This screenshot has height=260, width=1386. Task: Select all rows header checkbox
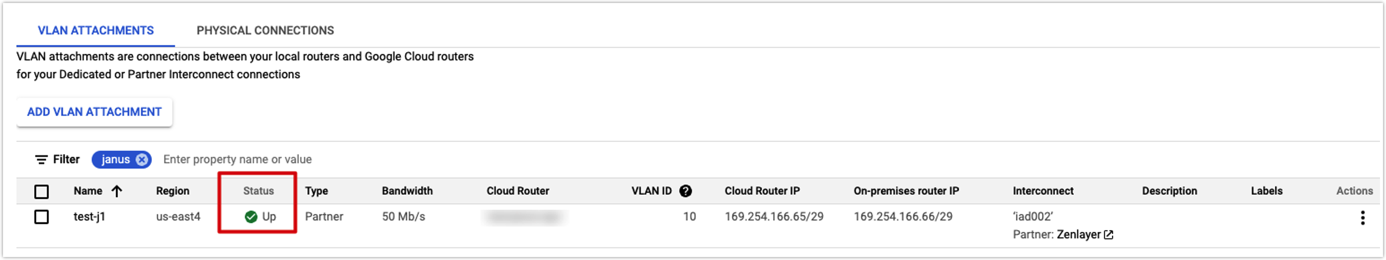41,191
